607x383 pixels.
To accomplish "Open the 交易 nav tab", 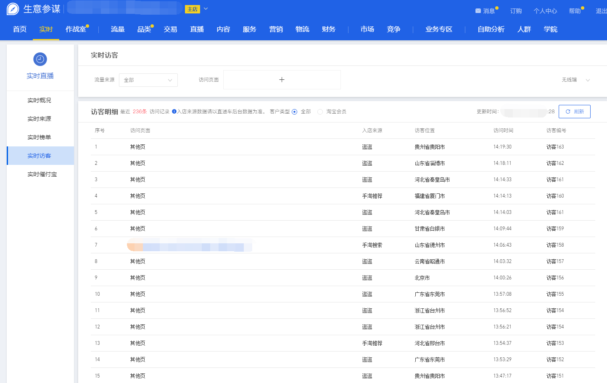I will (170, 29).
